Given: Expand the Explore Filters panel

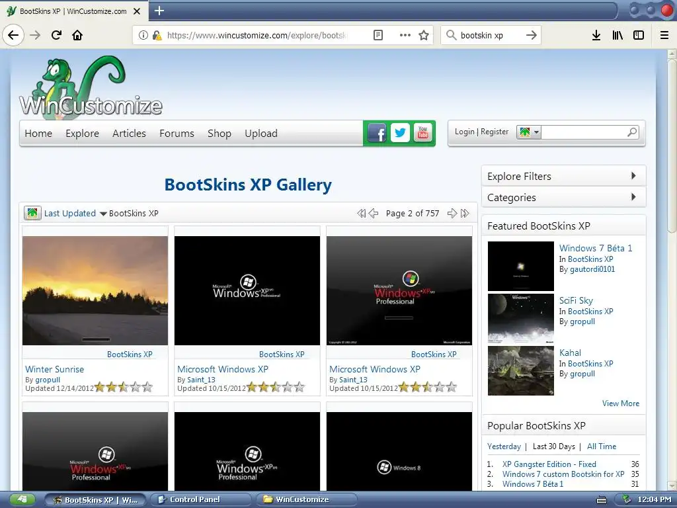Looking at the screenshot, I should click(563, 176).
